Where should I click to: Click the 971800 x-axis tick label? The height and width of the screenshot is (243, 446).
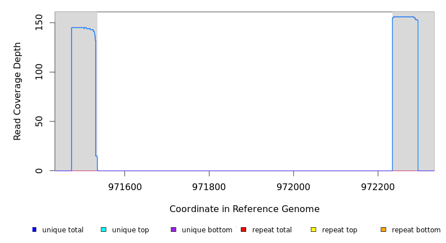209,186
